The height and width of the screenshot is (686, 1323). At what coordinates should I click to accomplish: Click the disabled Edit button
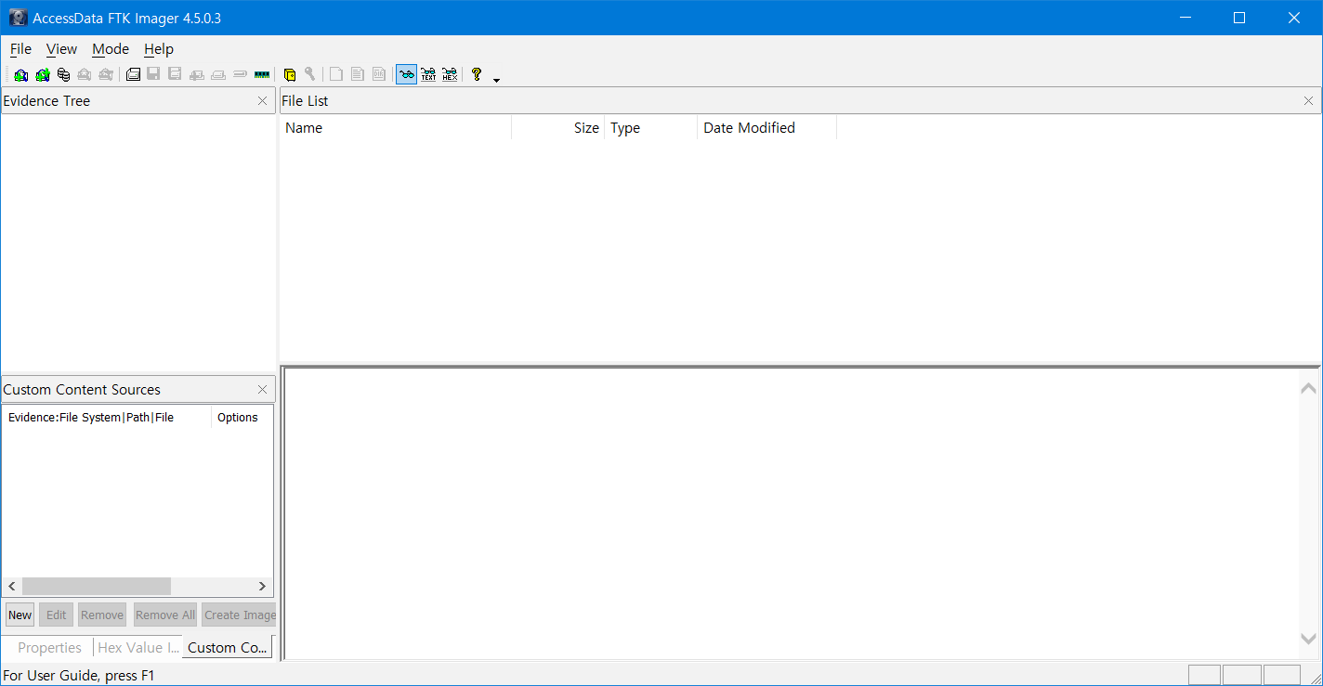56,615
